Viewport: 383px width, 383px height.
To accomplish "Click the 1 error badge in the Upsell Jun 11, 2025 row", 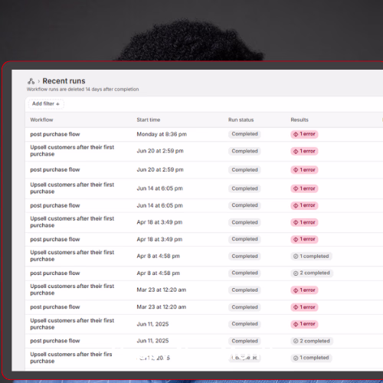I will (304, 324).
